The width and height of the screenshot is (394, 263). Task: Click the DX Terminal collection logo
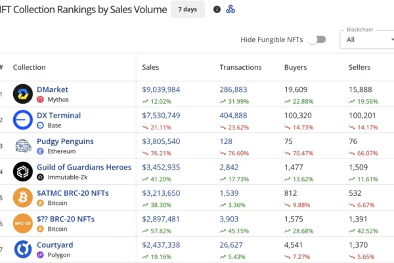pyautogui.click(x=23, y=120)
